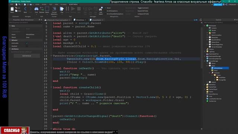
Task: Click the Stop square icon
Action: (x=79, y=9)
